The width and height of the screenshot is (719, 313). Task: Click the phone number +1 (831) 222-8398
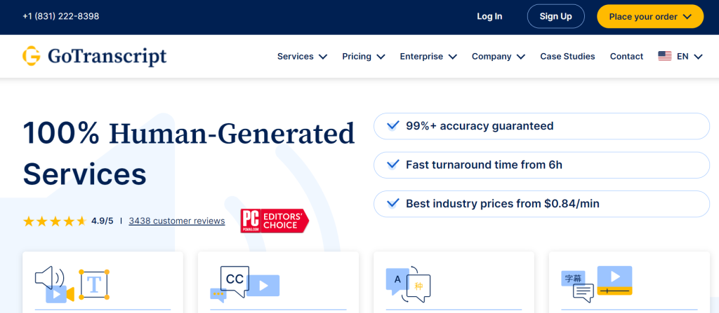(61, 17)
